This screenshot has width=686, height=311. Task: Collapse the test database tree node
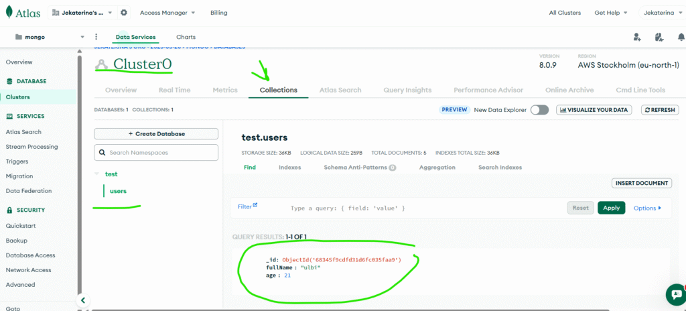tap(96, 174)
